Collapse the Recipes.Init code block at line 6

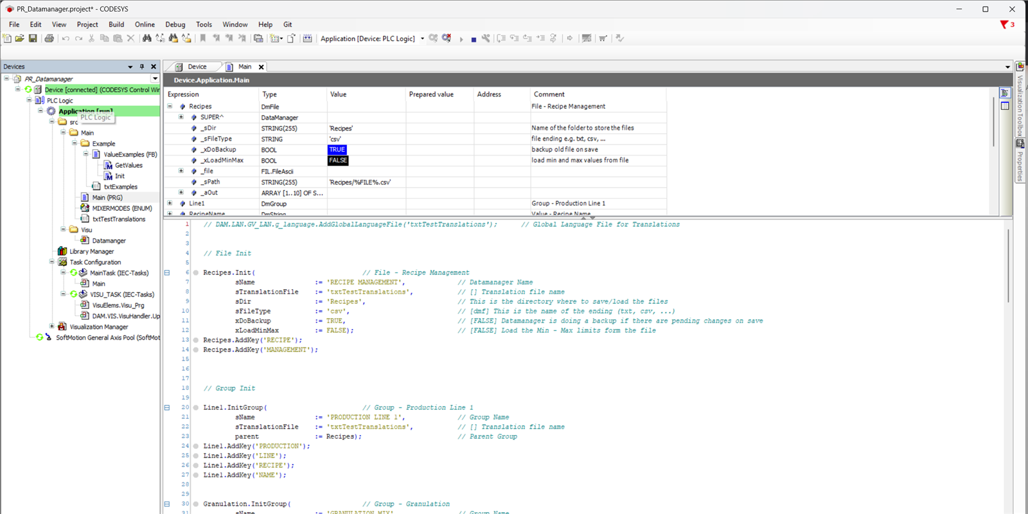click(167, 272)
